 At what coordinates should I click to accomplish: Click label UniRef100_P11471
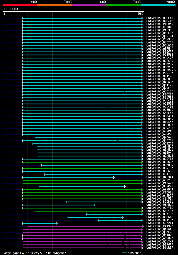tap(160, 183)
